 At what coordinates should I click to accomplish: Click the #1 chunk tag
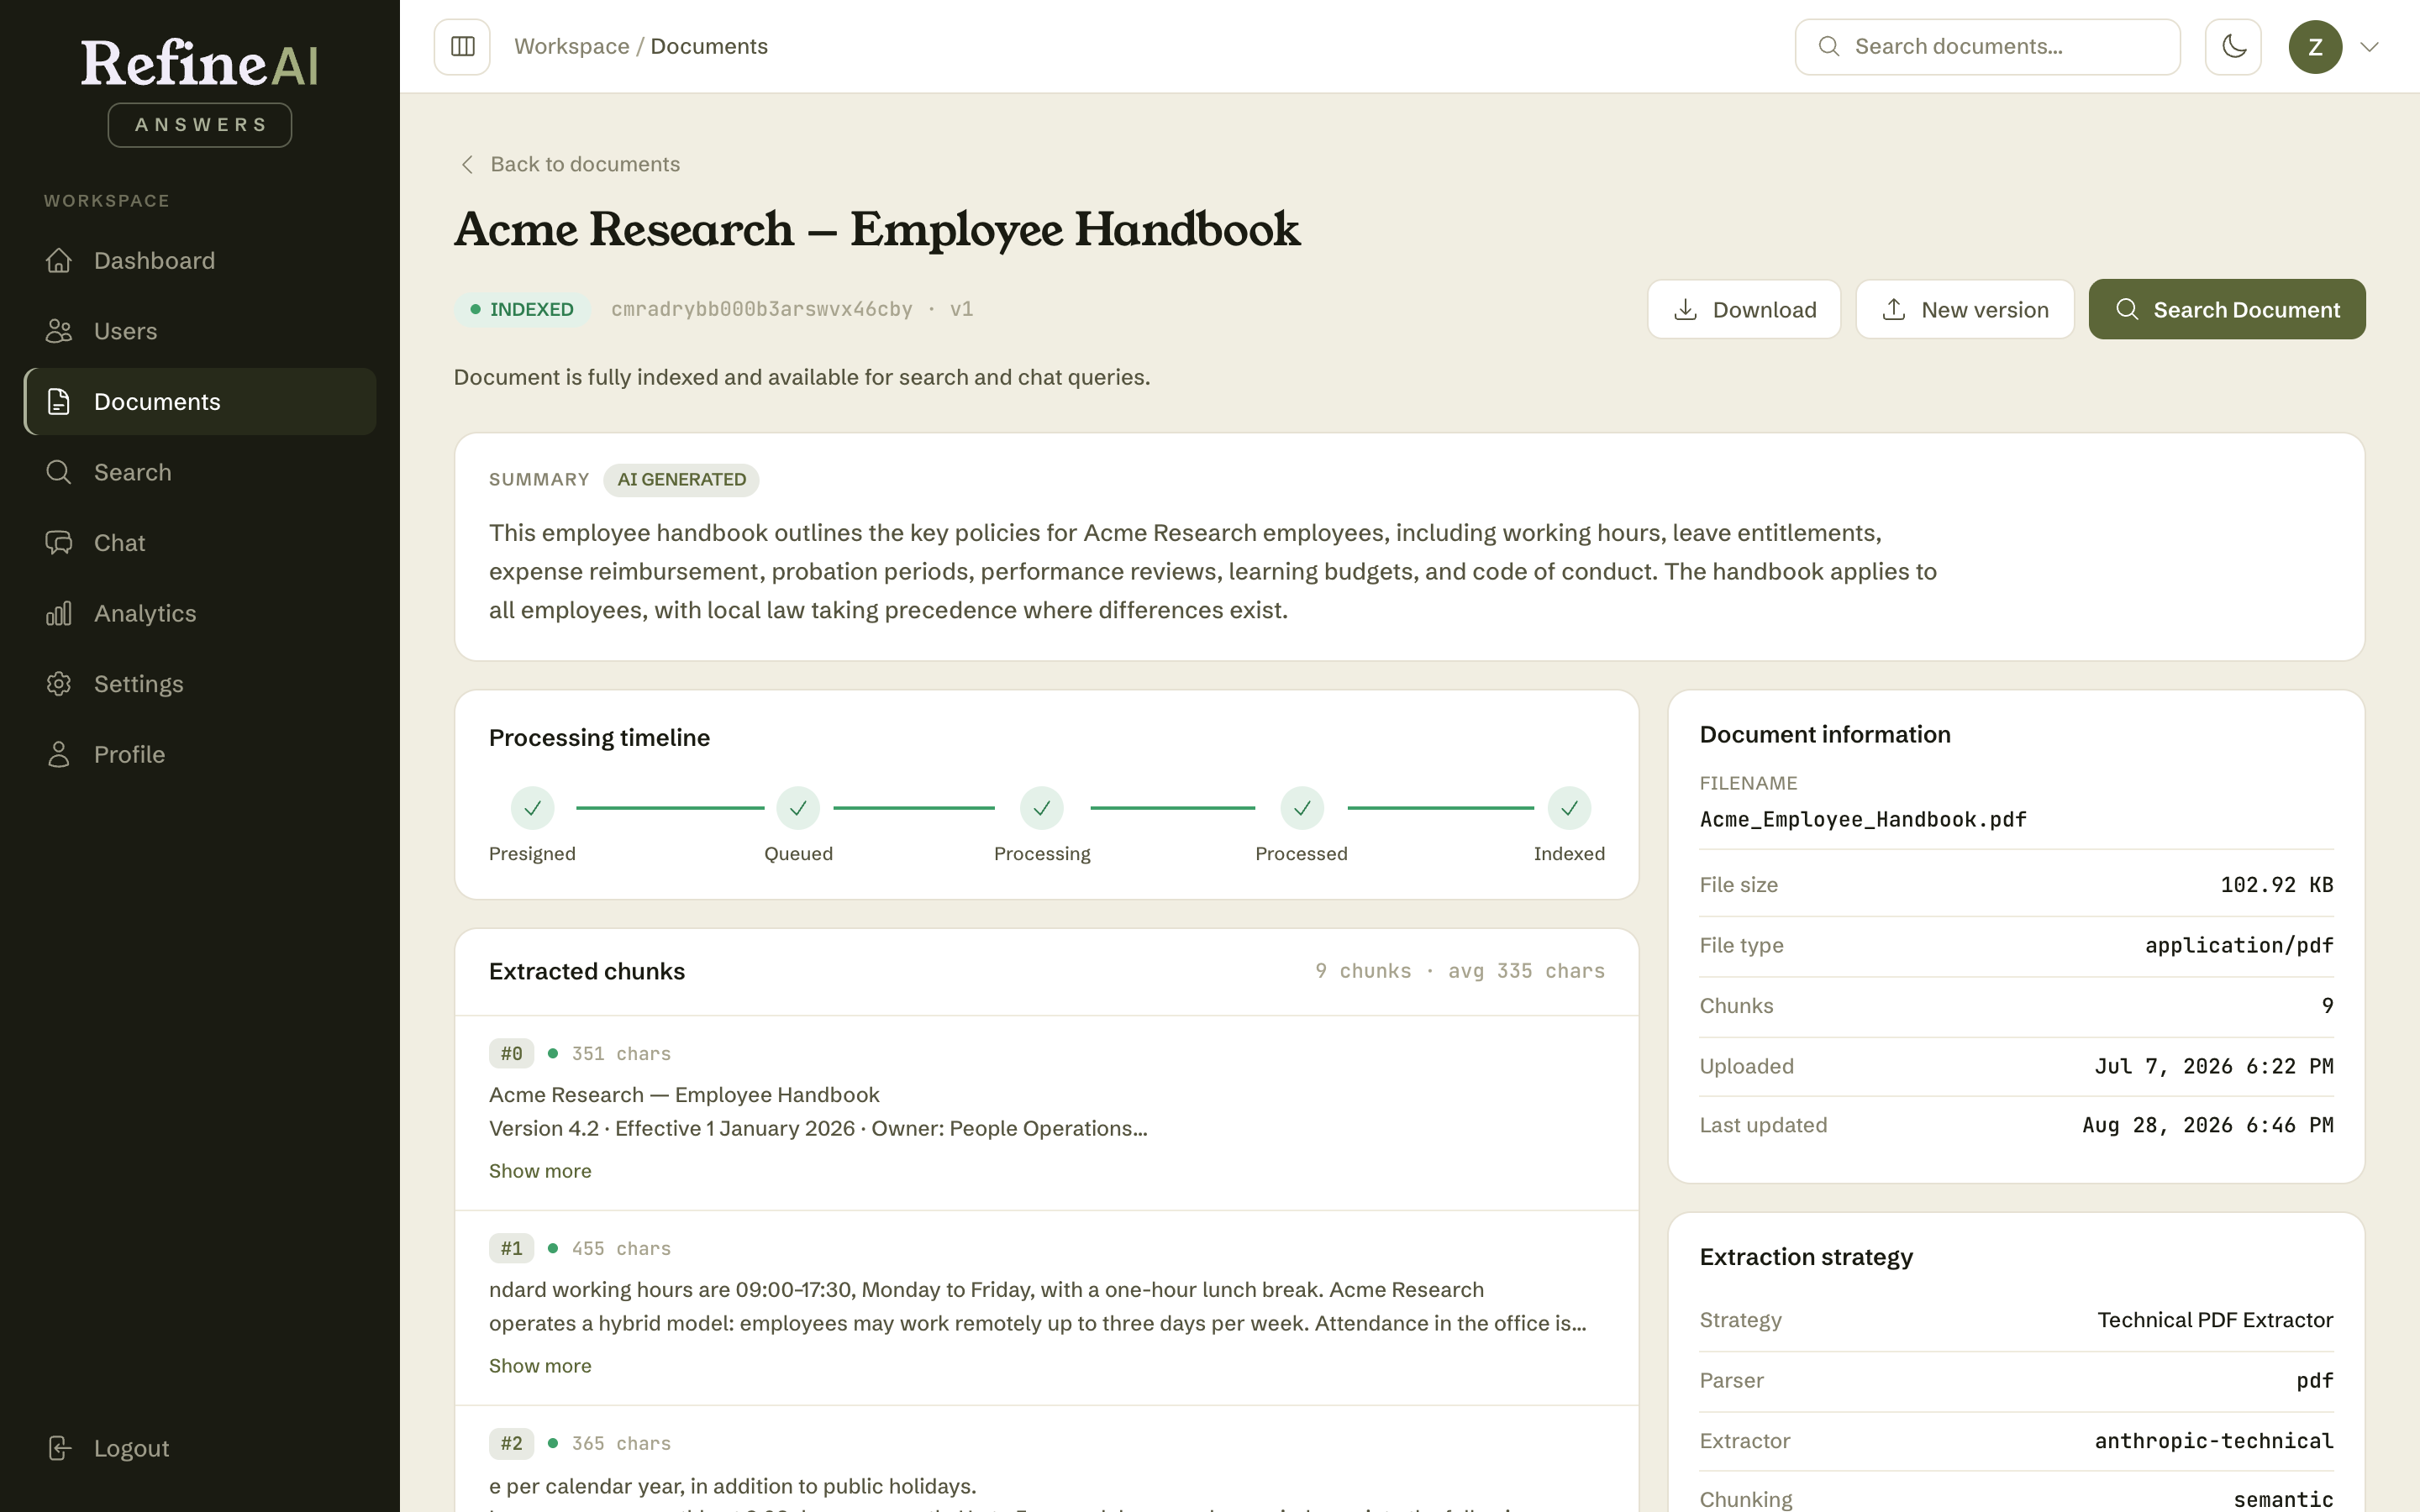pyautogui.click(x=511, y=1249)
